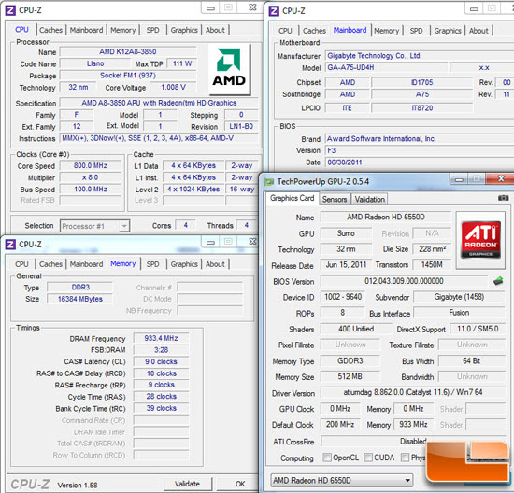The height and width of the screenshot is (493, 514).
Task: Click the GPU-Z Driver Version field
Action: [413, 392]
